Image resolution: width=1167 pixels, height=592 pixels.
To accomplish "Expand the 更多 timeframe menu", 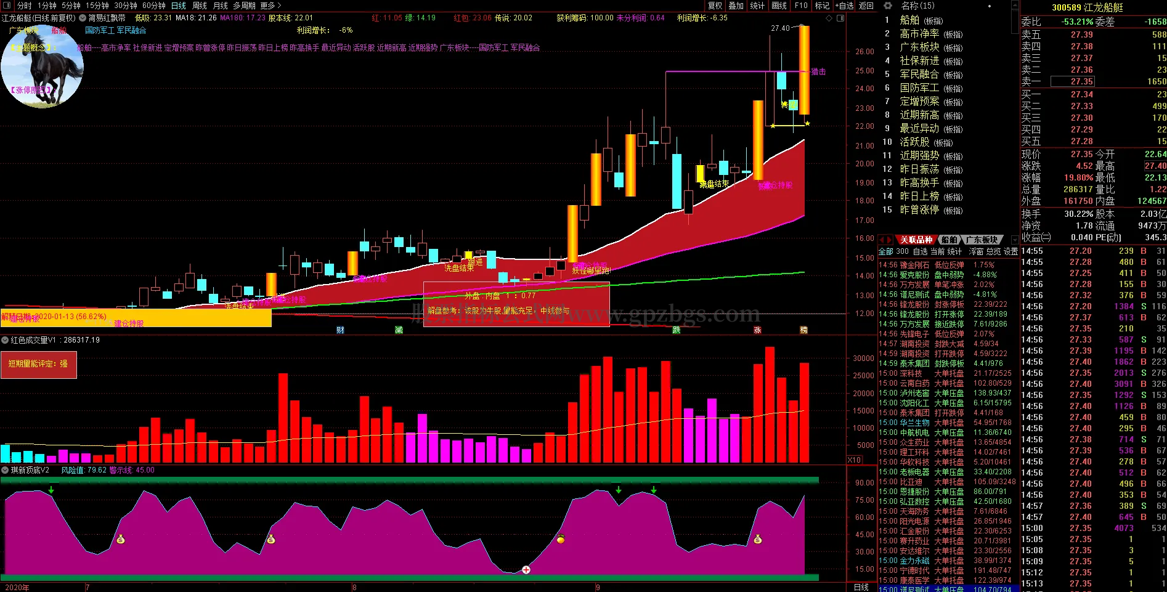I will click(270, 6).
